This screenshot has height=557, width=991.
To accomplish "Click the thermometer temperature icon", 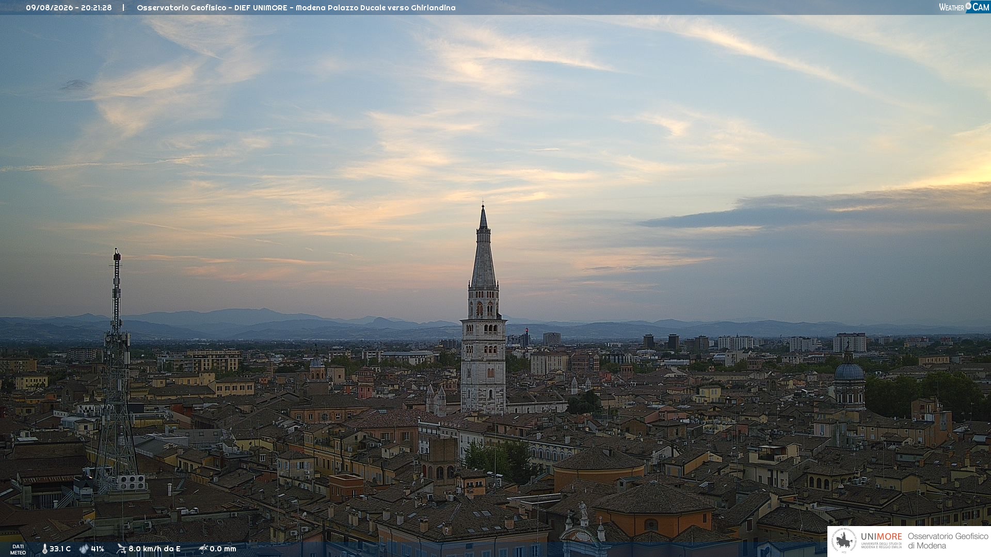I will [x=44, y=549].
